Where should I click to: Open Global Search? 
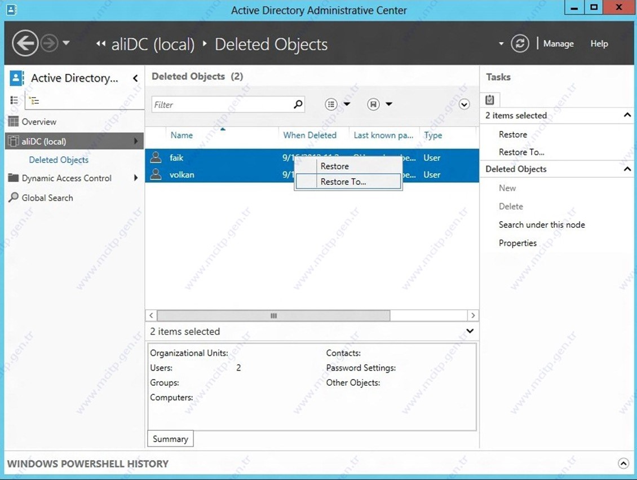coord(47,198)
